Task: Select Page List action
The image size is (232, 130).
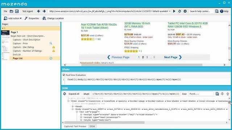Action: [x=18, y=58]
